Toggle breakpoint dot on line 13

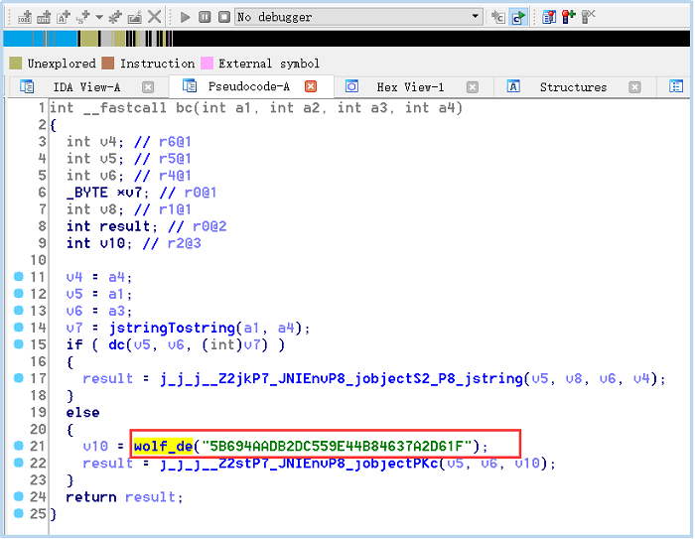coord(18,311)
